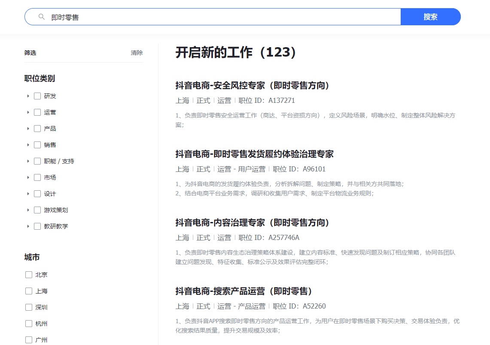Image resolution: width=490 pixels, height=345 pixels.
Task: Expand the 销售 category arrow
Action: (28, 145)
